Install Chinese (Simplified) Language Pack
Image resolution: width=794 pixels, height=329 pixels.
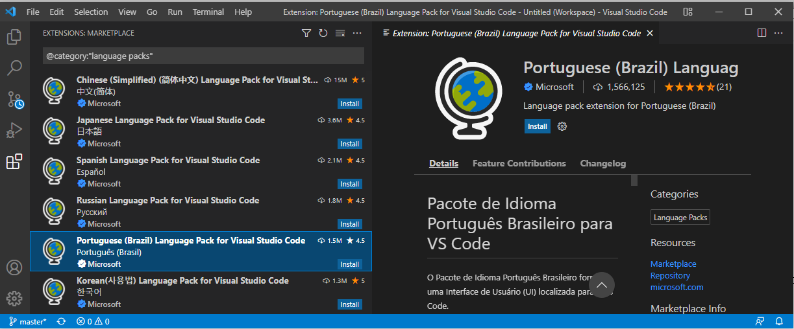pos(349,104)
